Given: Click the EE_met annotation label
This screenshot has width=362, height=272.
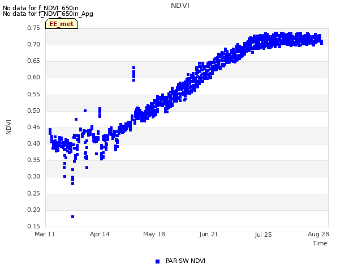Looking at the screenshot, I should [x=62, y=24].
